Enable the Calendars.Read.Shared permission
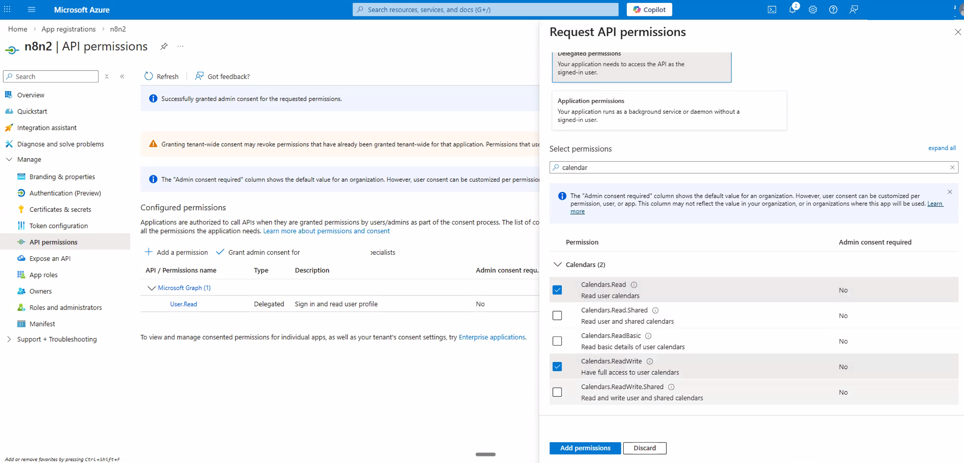Viewport: 964px width, 463px height. click(x=557, y=315)
